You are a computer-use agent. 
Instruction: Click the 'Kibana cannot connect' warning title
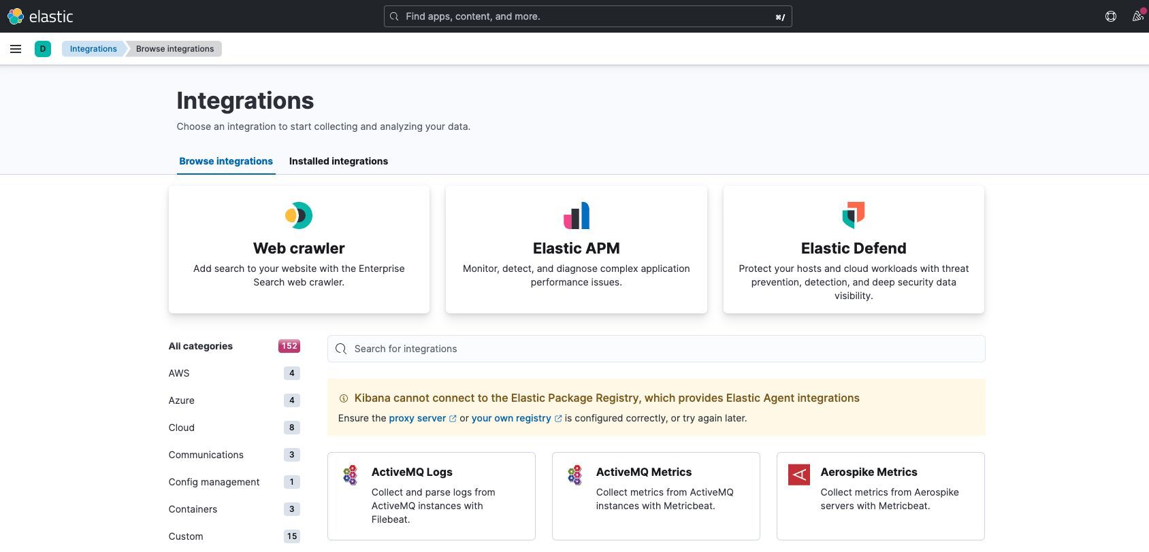(606, 398)
